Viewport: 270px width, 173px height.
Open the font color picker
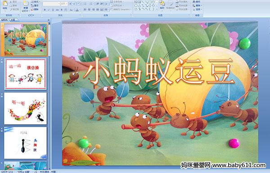[x=77, y=10]
